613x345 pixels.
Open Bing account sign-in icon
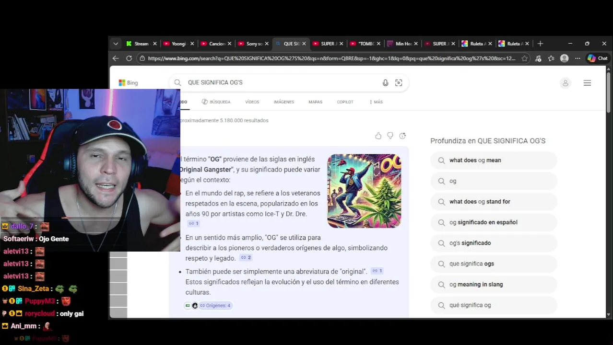(x=566, y=83)
